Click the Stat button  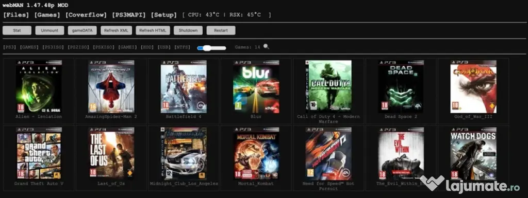[17, 30]
